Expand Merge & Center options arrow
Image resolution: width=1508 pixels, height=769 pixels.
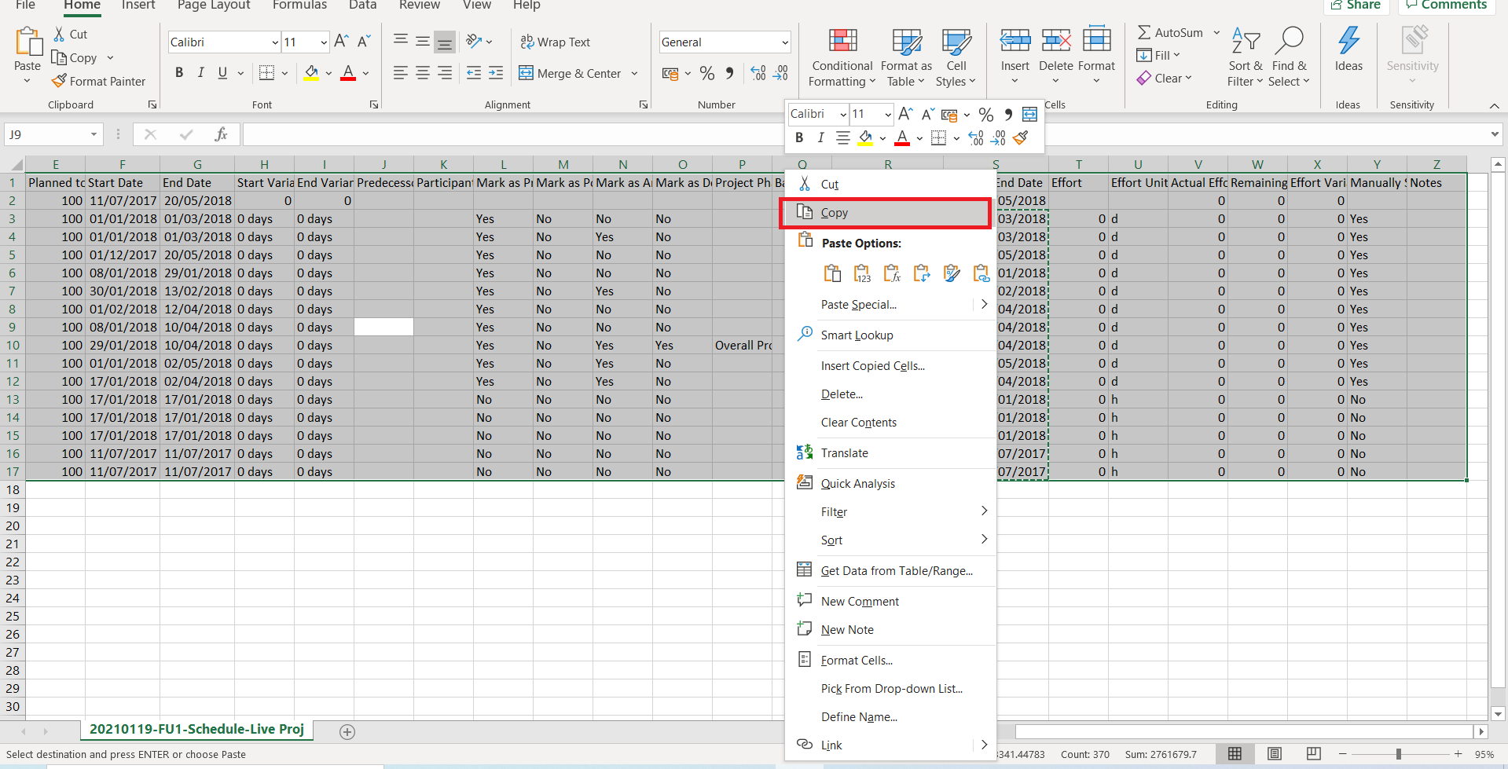[634, 74]
